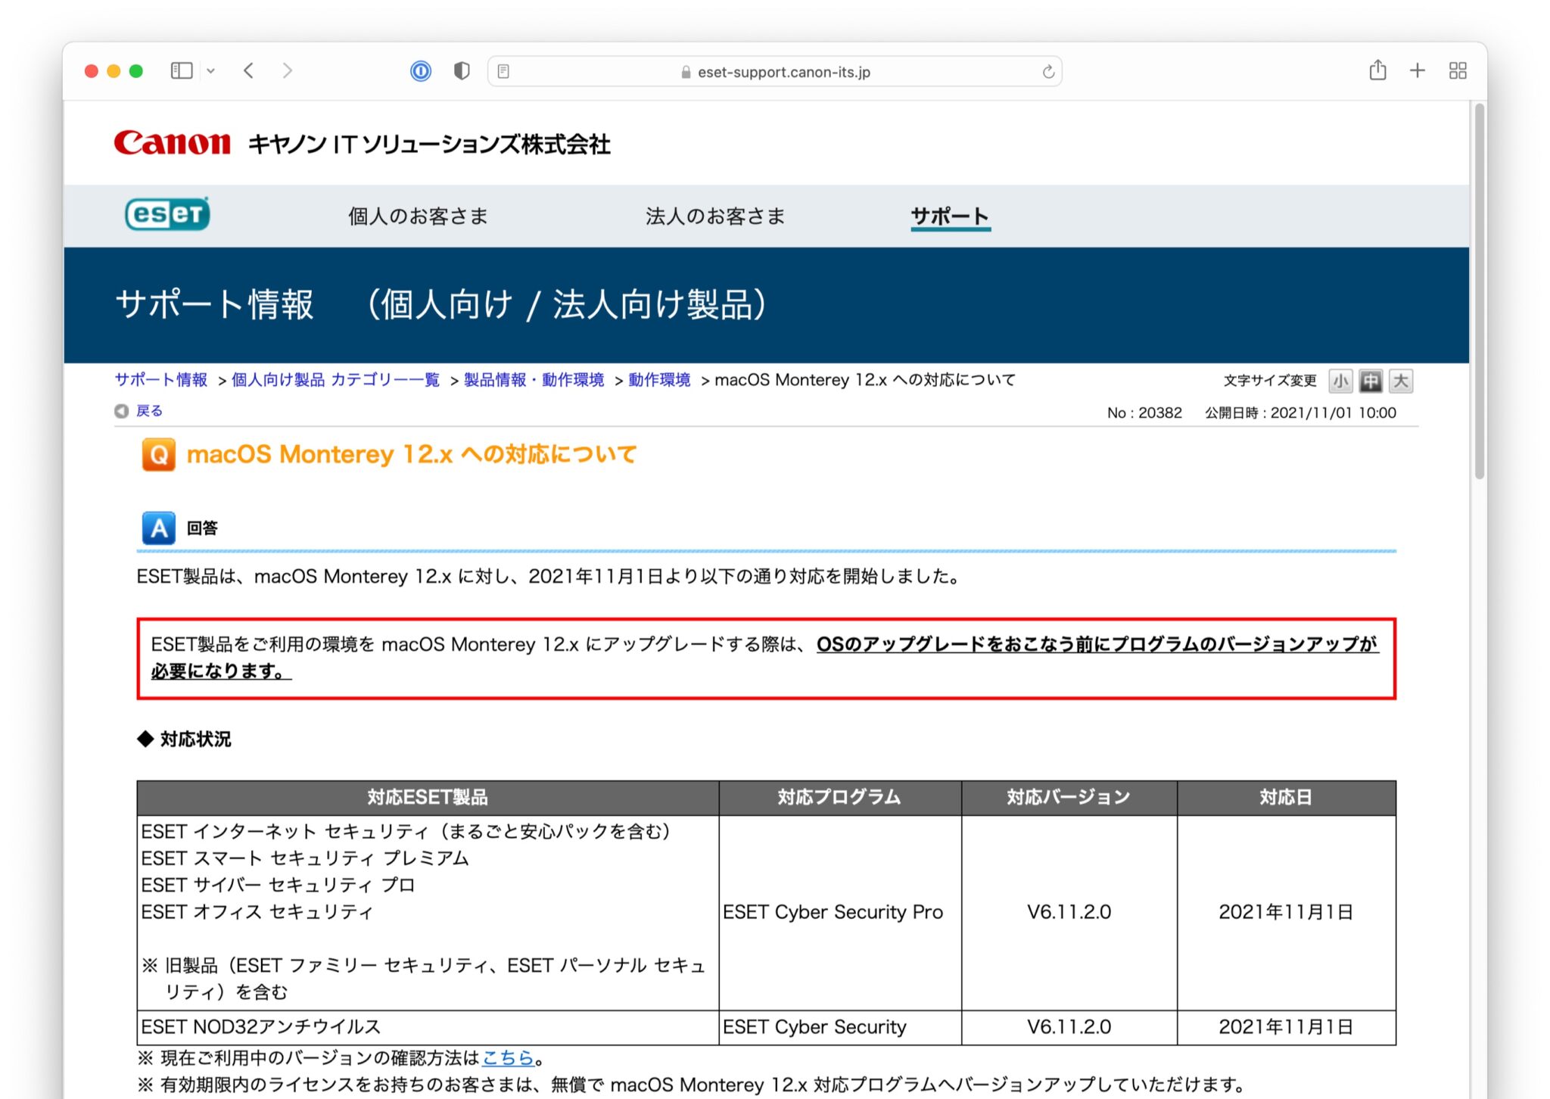Select the 大 font size option
Viewport: 1550px width, 1099px height.
click(1401, 381)
